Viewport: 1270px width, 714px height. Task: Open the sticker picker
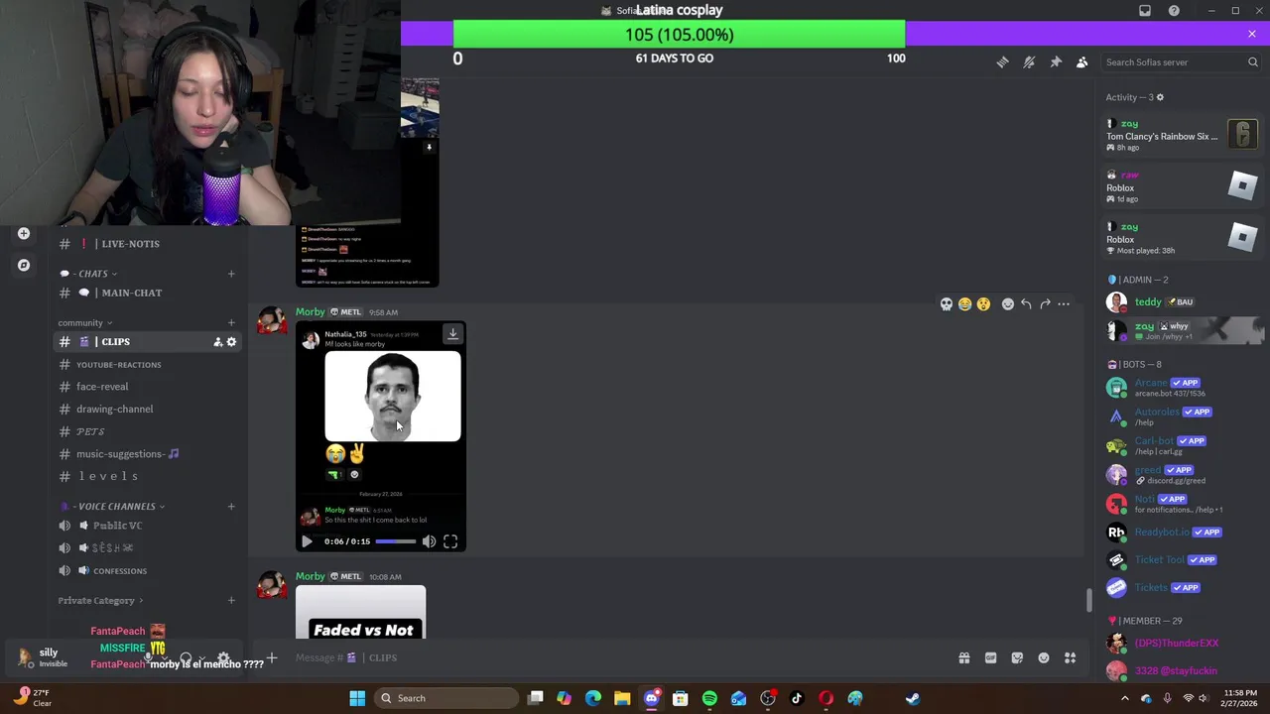[x=1017, y=658]
